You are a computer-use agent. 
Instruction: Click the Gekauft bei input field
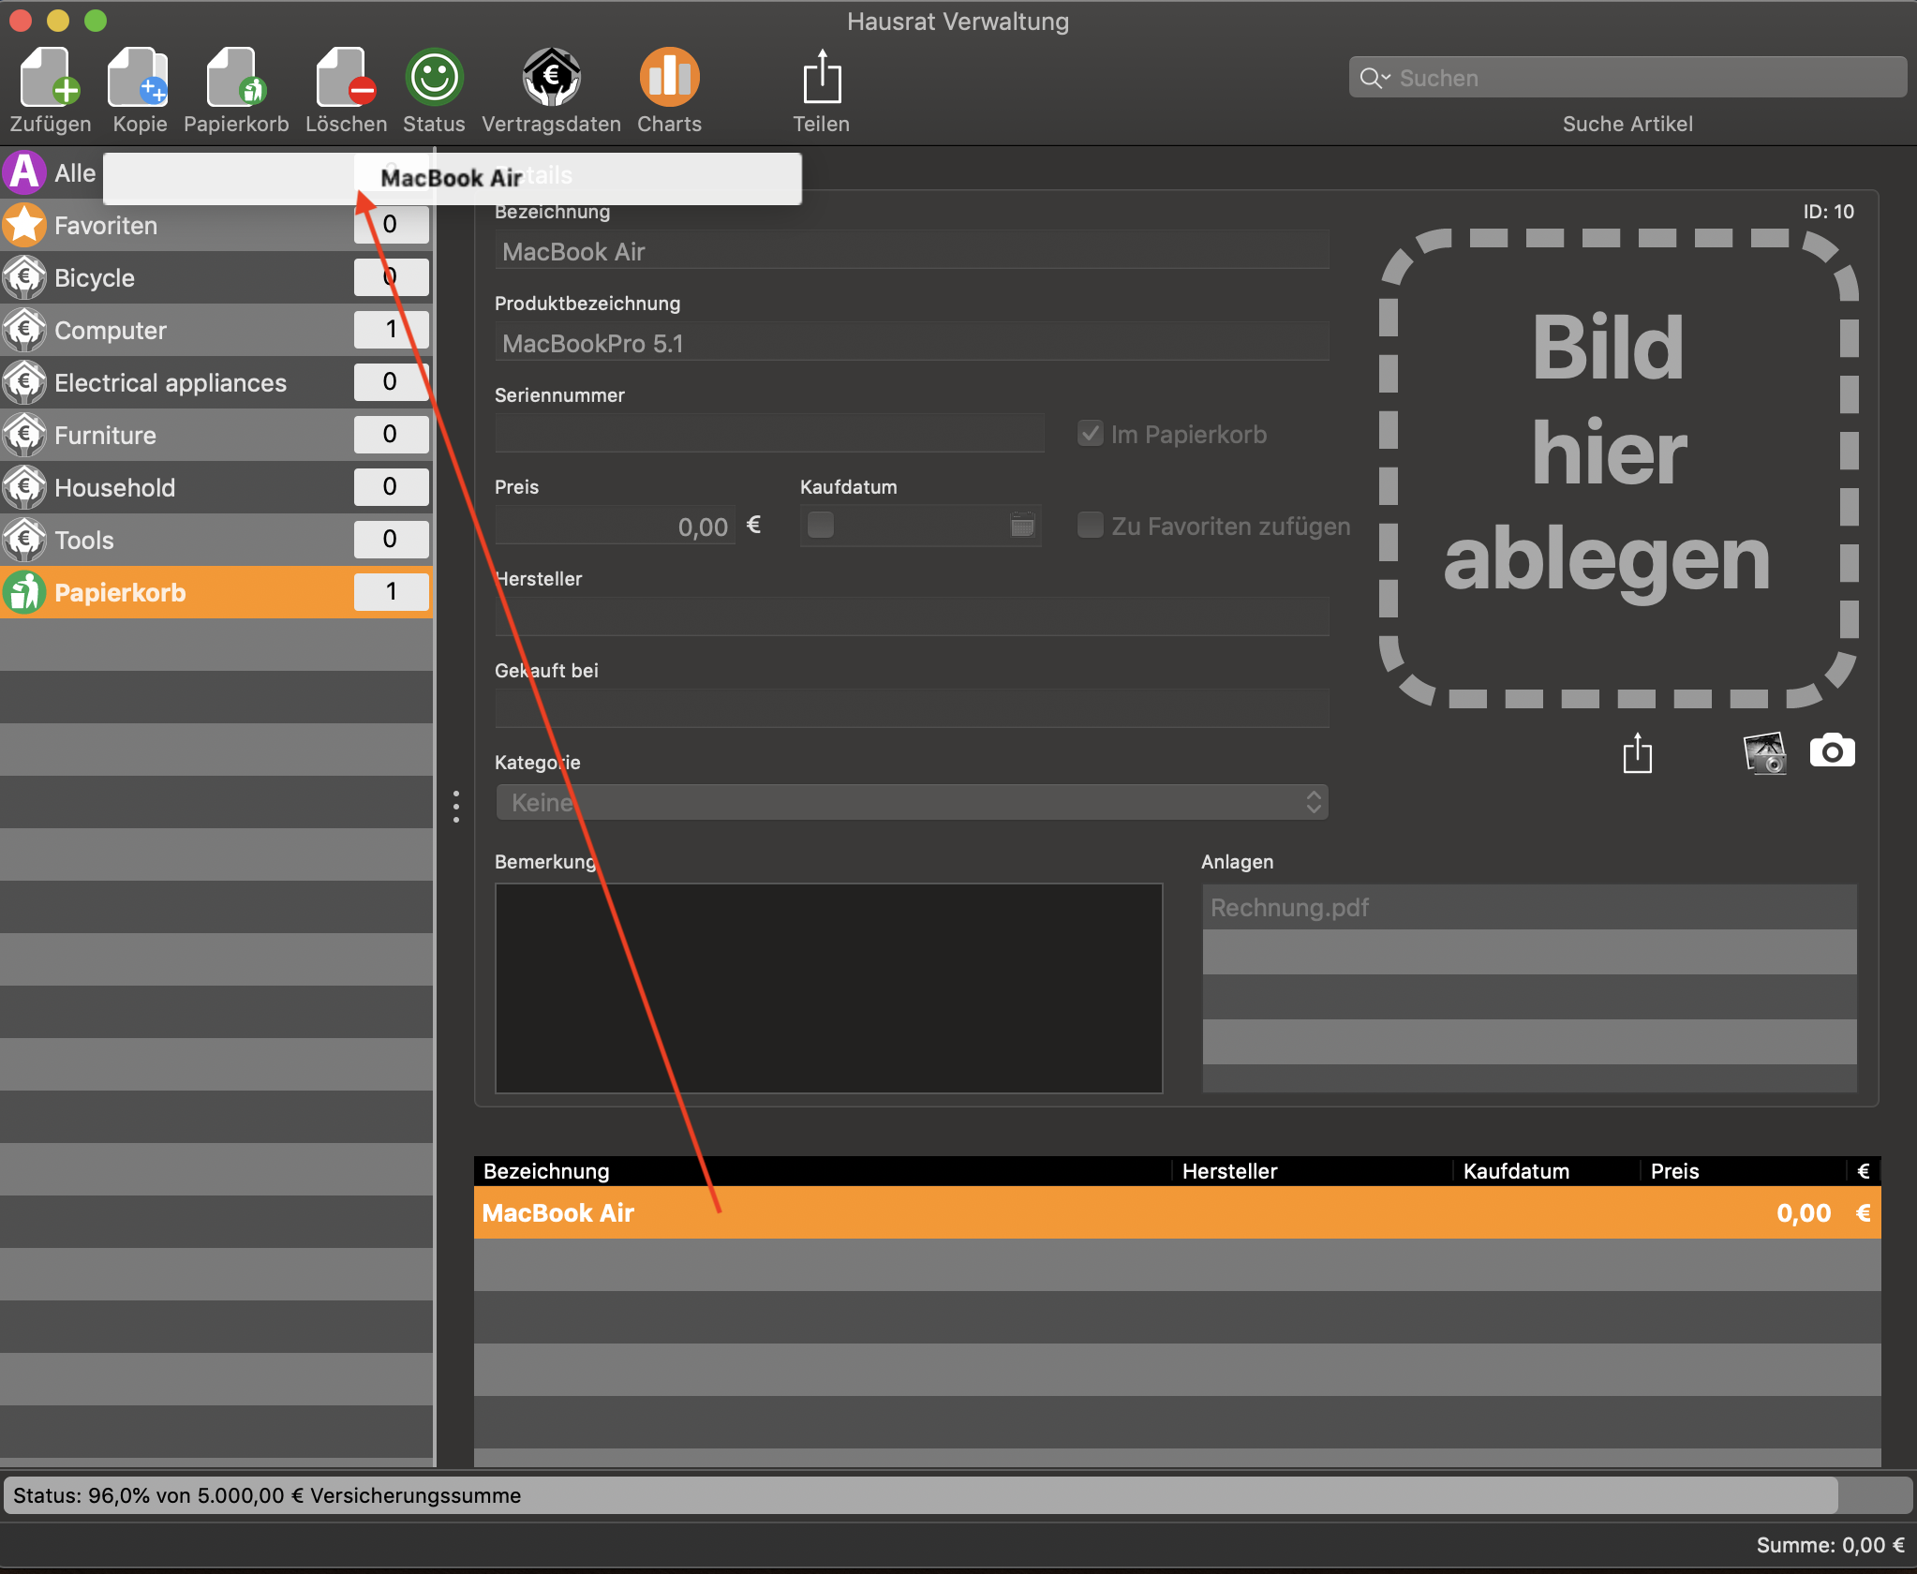pos(912,708)
